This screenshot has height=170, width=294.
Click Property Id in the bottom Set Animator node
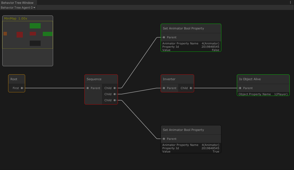[191, 148]
